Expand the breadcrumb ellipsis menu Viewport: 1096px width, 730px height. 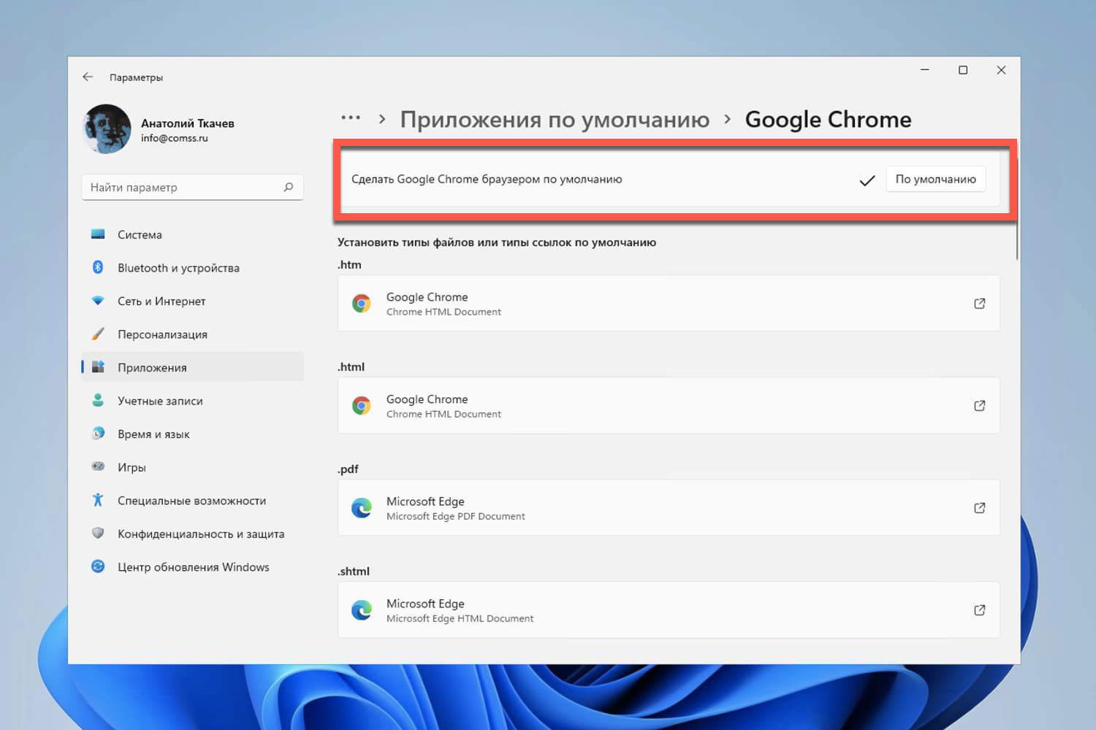(x=351, y=118)
